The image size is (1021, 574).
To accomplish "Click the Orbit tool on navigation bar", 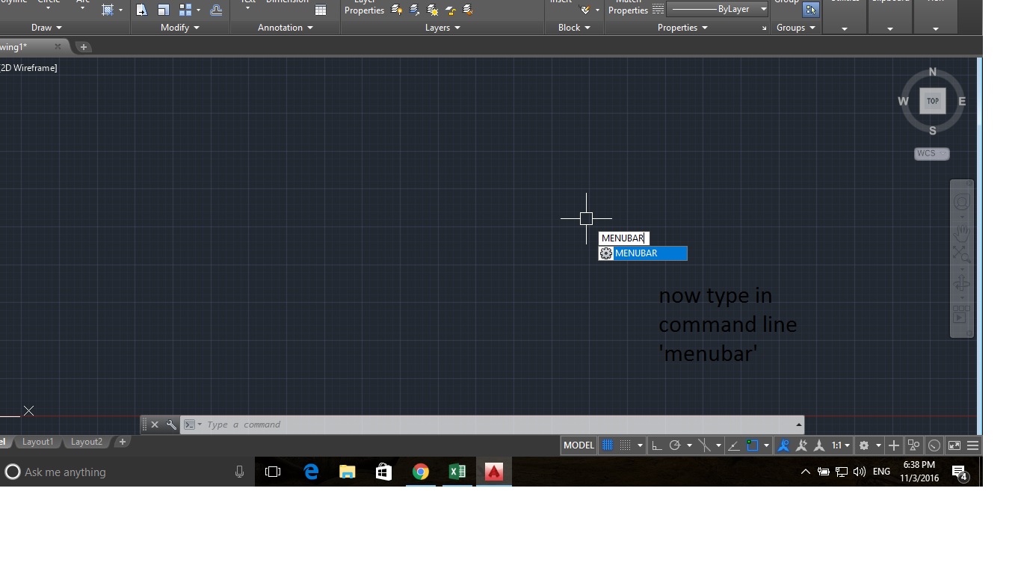I will tap(962, 284).
